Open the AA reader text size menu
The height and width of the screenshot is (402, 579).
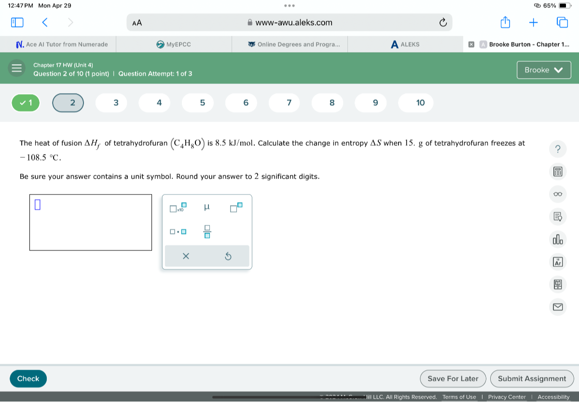(137, 23)
